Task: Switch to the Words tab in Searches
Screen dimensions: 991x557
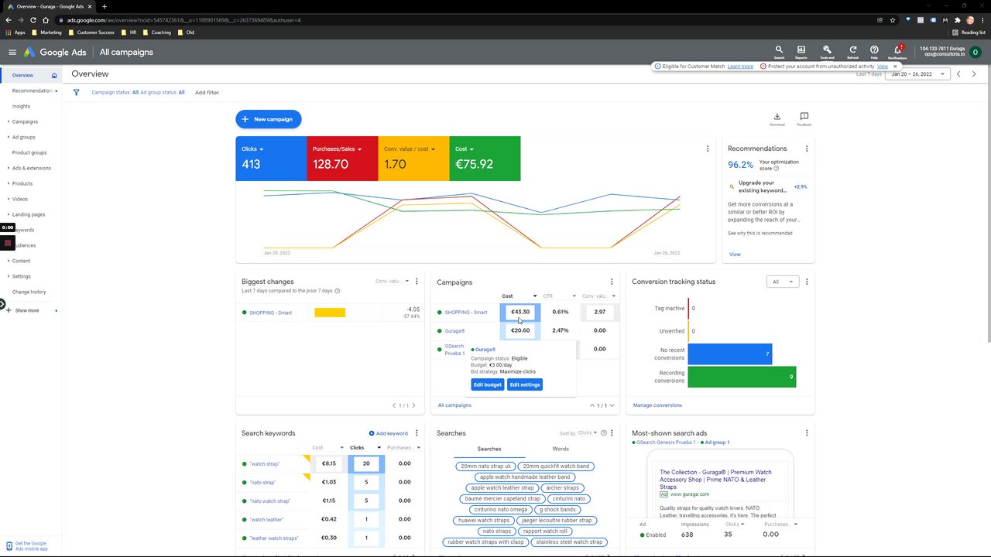Action: tap(561, 449)
